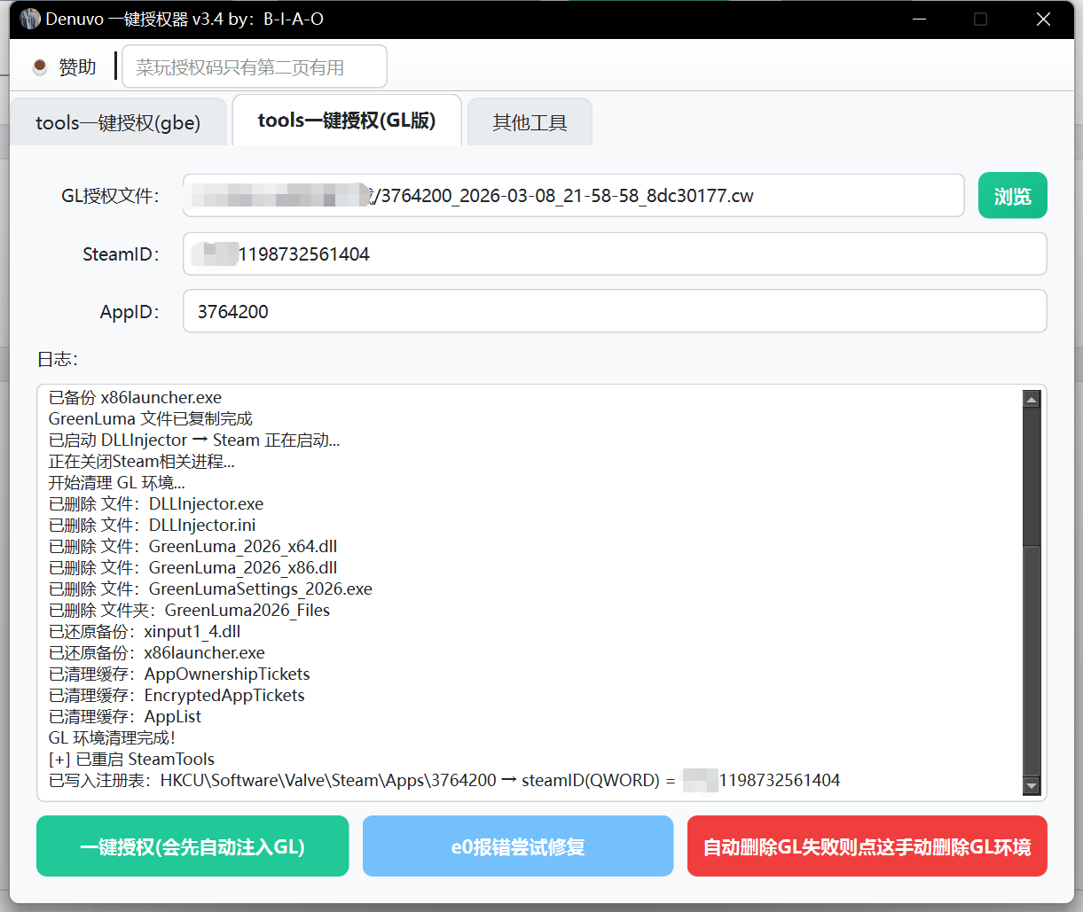Screen dimensions: 1083x912
Task: Click the GL授权文件 path field
Action: click(x=573, y=196)
